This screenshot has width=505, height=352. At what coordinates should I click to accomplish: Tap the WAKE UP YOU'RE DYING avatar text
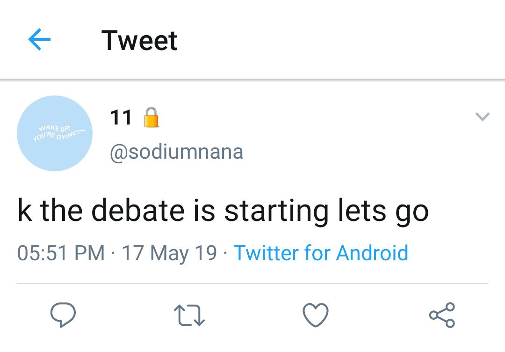click(x=59, y=133)
